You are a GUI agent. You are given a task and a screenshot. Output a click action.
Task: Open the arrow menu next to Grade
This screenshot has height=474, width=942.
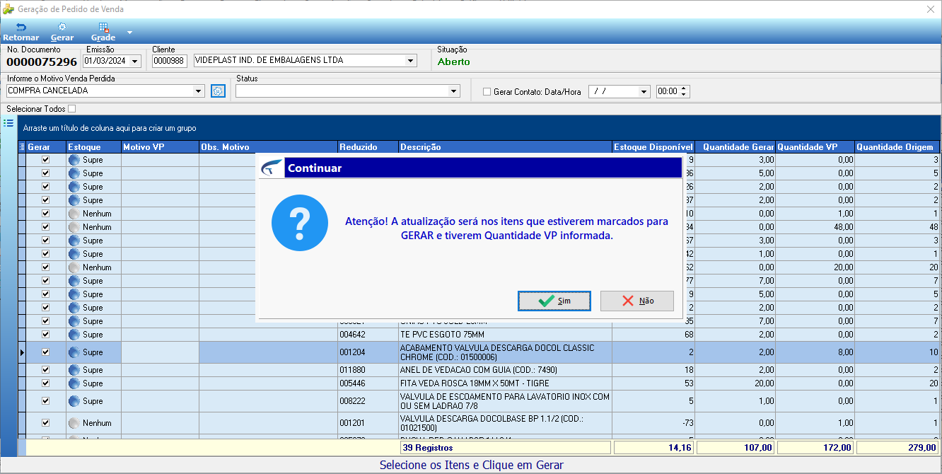129,33
